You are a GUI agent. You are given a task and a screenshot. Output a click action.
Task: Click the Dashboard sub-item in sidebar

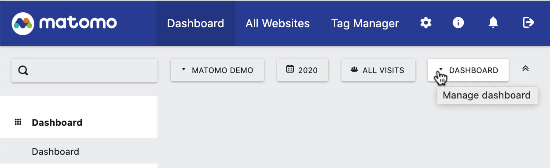tap(55, 152)
